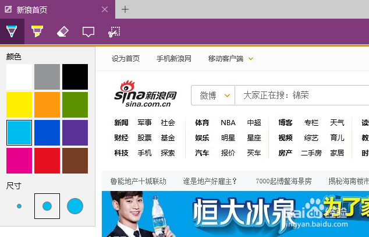This screenshot has width=369, height=237.
Task: Open the 手机 channel link
Action: click(x=144, y=153)
